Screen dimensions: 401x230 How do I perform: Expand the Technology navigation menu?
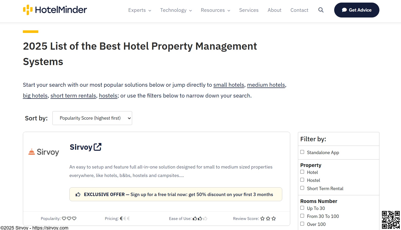pyautogui.click(x=176, y=10)
